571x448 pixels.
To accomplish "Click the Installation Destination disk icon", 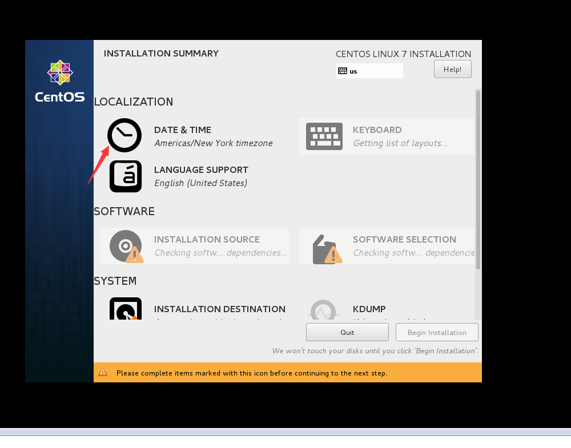I will (126, 309).
